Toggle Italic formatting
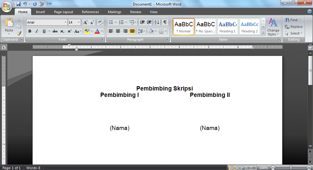Screen dimensions: 313x170 [37, 31]
